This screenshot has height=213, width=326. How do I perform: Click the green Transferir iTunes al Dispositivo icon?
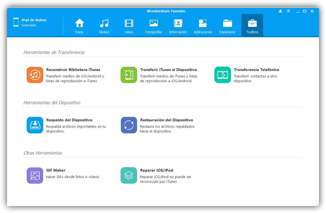click(129, 75)
